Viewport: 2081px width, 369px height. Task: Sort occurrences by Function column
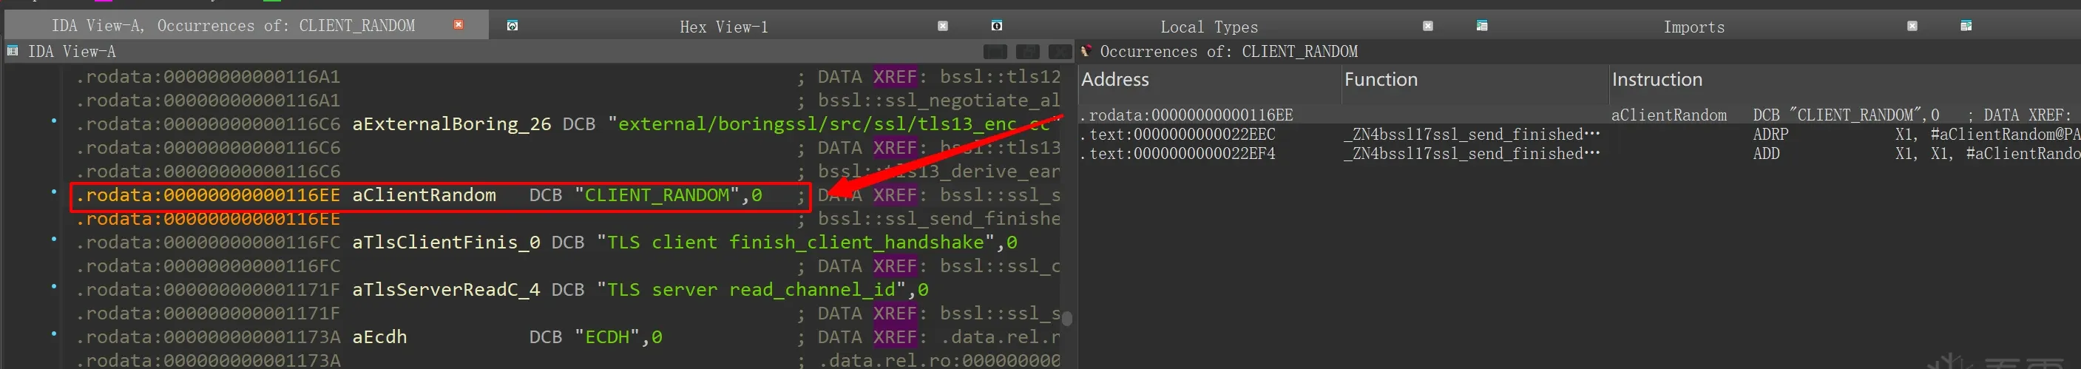coord(1475,80)
